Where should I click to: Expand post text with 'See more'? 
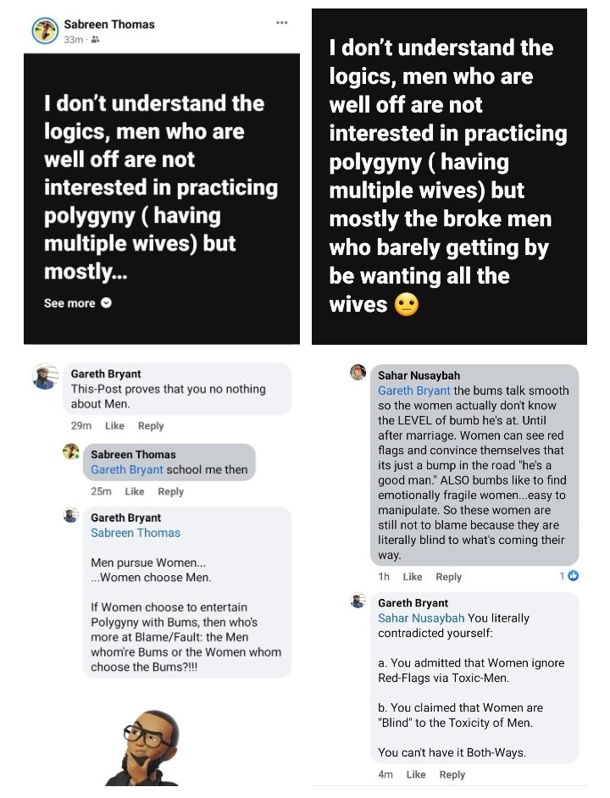[69, 302]
